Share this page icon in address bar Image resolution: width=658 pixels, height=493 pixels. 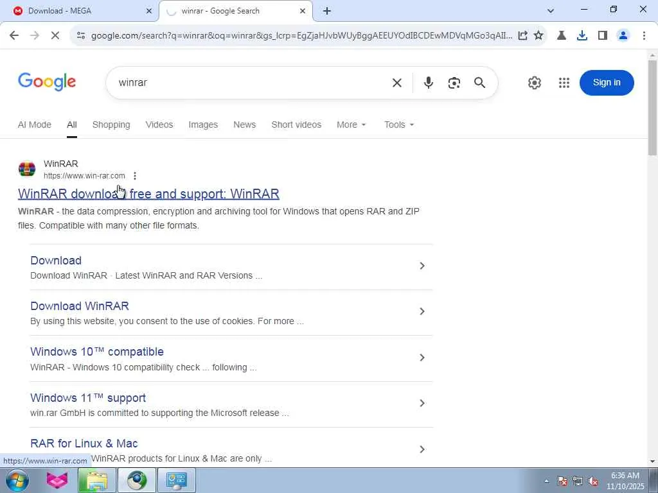[522, 36]
